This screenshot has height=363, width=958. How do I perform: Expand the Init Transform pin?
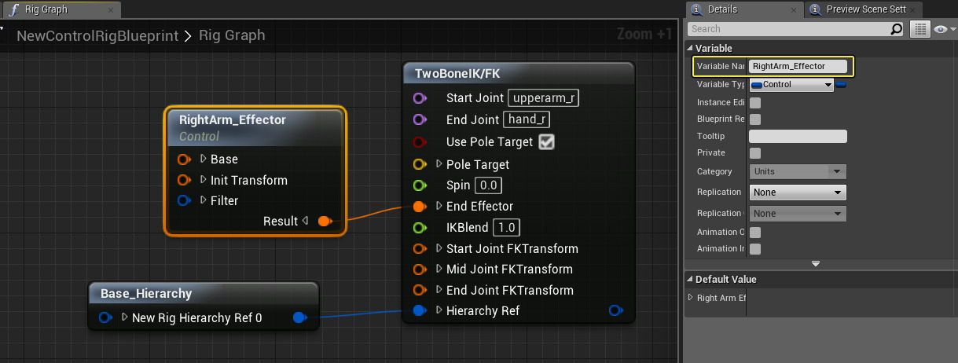click(x=204, y=180)
